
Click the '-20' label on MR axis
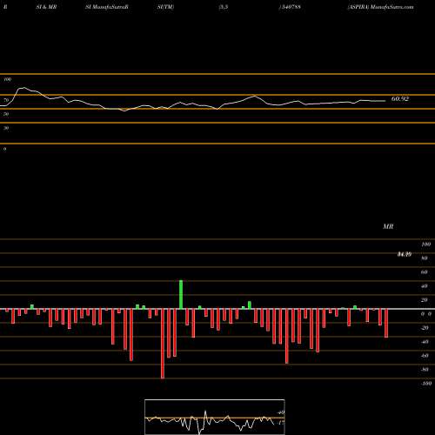click(x=425, y=328)
